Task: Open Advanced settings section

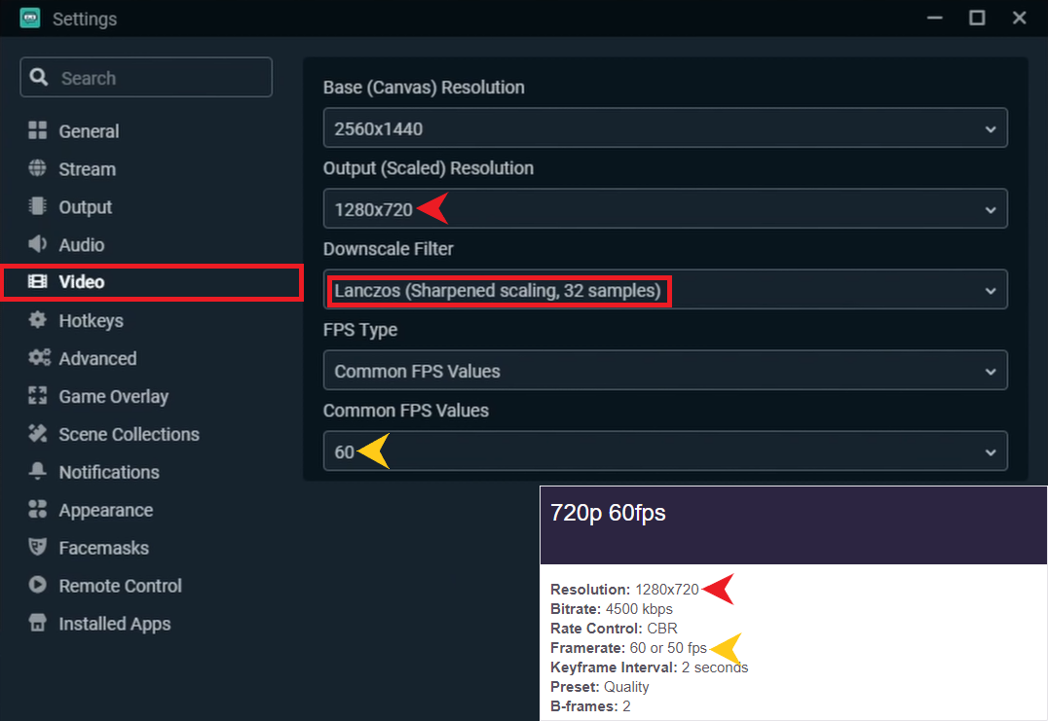Action: (97, 358)
